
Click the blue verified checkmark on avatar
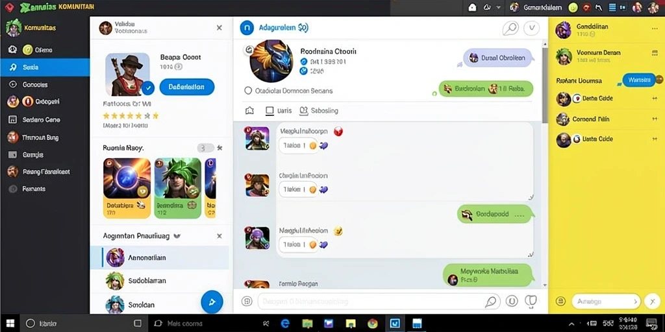pyautogui.click(x=147, y=88)
